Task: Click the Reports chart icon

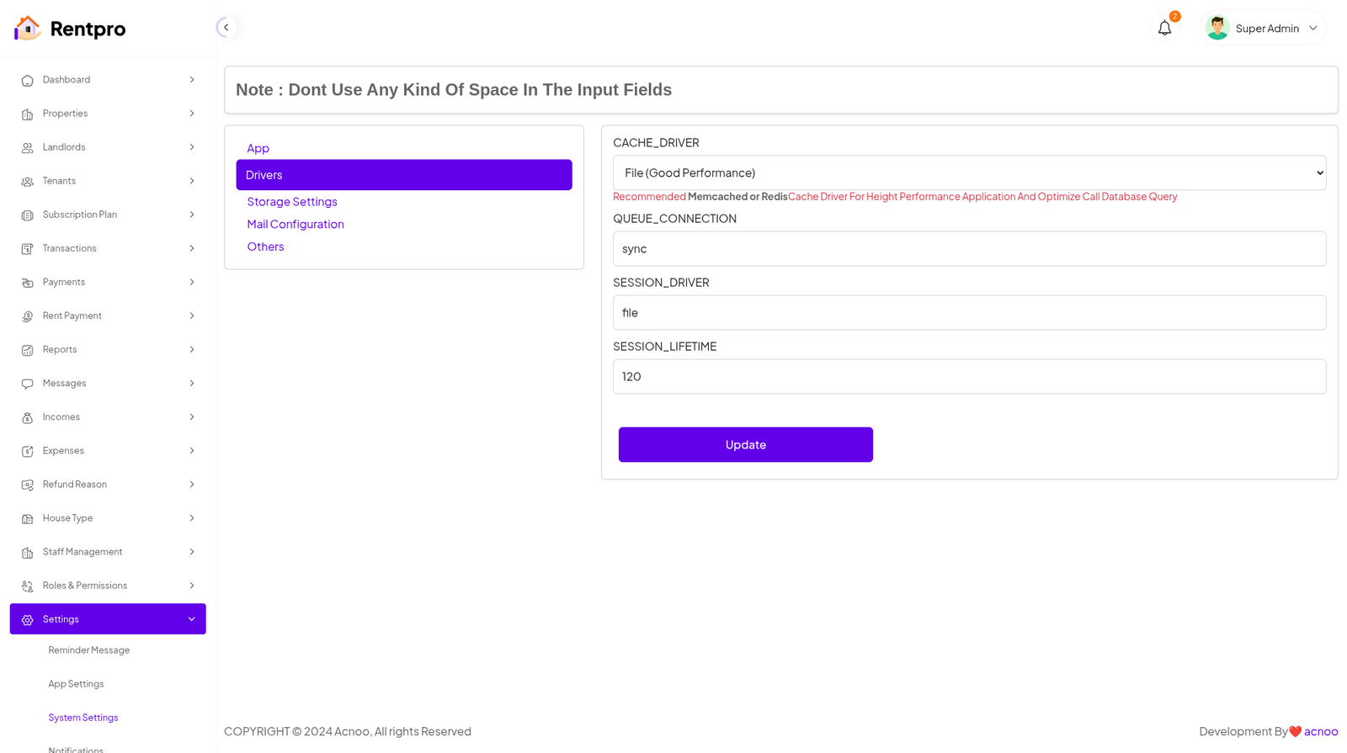Action: [x=27, y=350]
